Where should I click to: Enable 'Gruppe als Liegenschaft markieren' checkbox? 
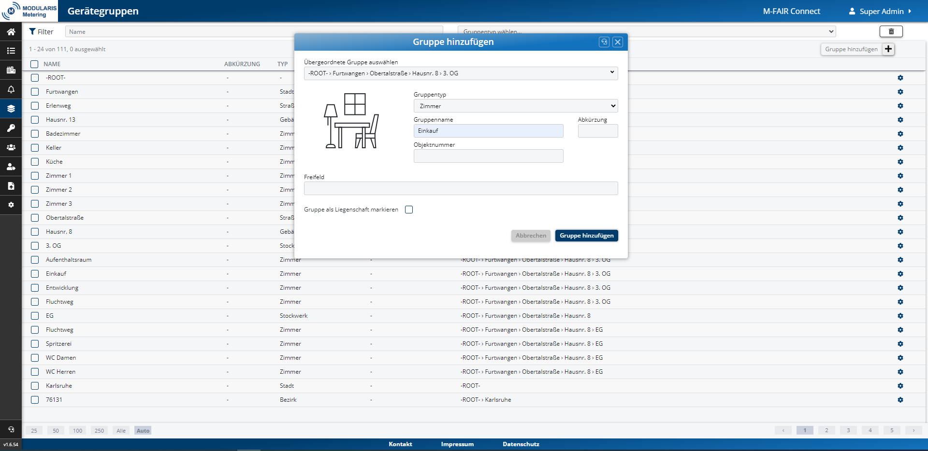coord(409,210)
